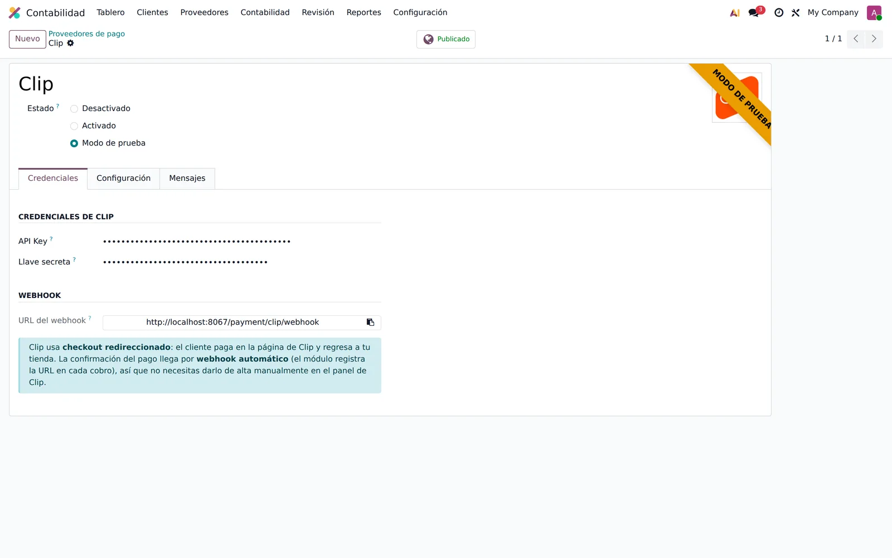Open the Revisión menu
Screen dimensions: 892x558
click(x=318, y=12)
